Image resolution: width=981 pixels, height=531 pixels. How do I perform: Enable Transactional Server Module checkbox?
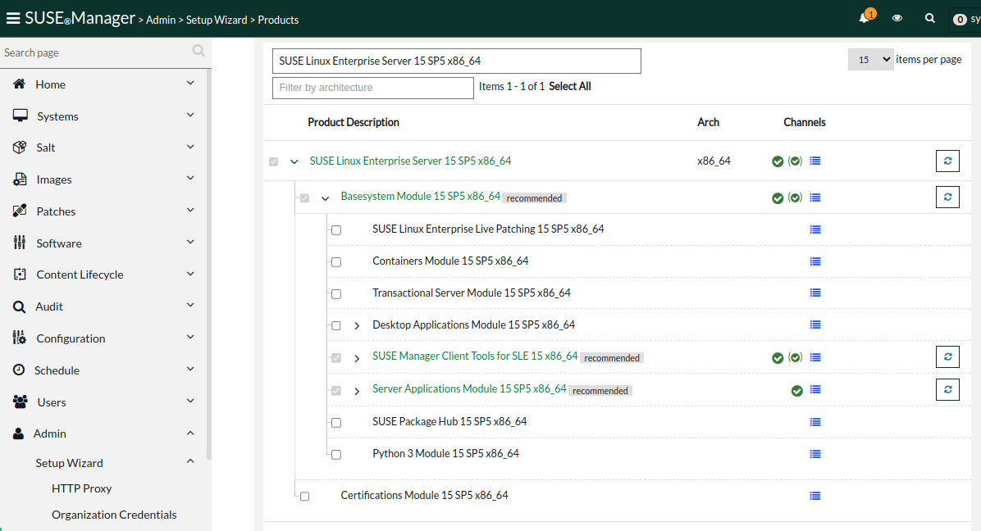(x=336, y=294)
